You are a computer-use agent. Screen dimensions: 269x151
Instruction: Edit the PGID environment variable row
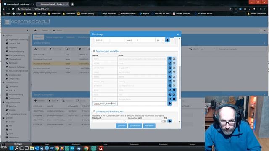pos(169,94)
